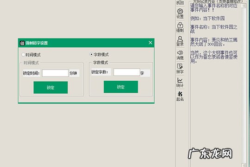Click the 事件内容 paragraph in outline panel
Image resolution: width=250 pixels, height=167 pixels.
tap(213, 42)
